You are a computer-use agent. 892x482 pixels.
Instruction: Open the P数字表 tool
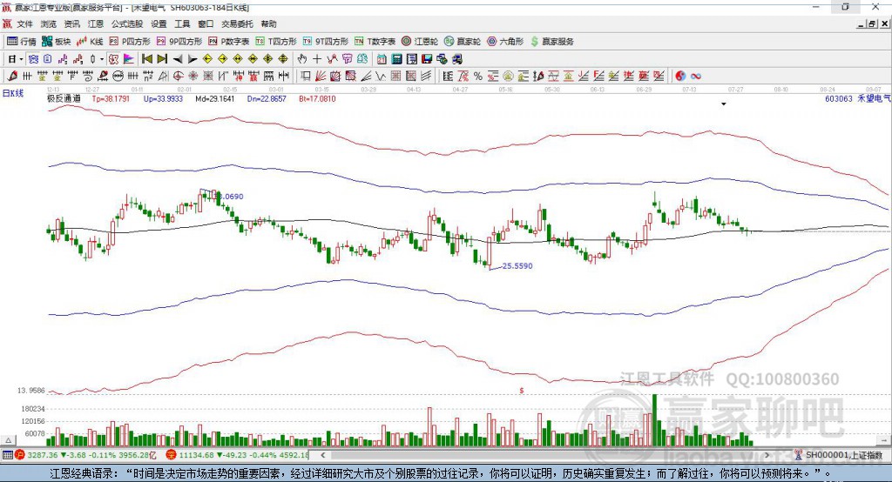click(x=229, y=42)
